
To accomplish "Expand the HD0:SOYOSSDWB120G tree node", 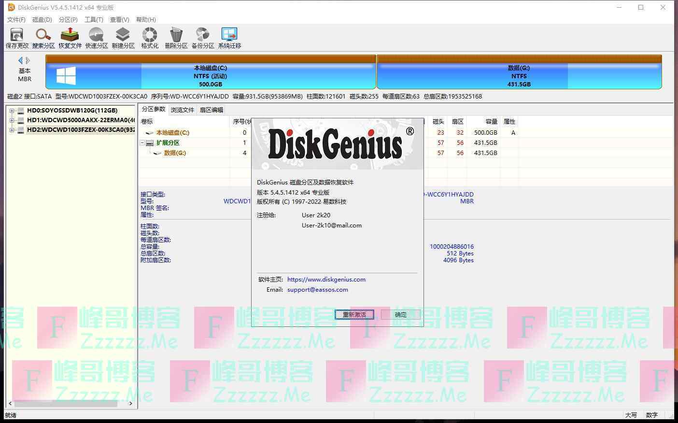I will coord(12,111).
